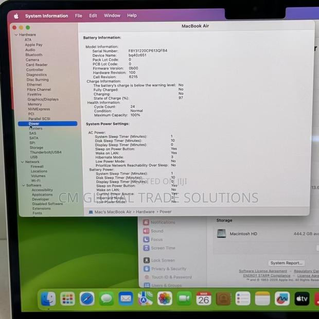This screenshot has width=319, height=319.
Task: Click the Macintosh HD drive icon
Action: 222,234
